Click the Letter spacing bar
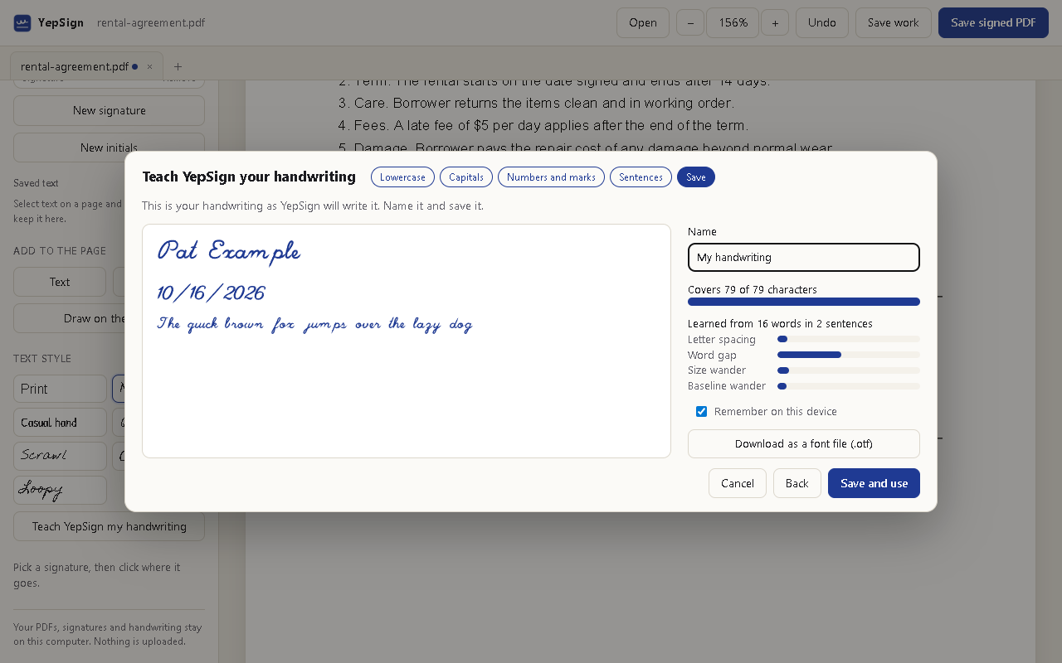The image size is (1062, 663). [849, 340]
